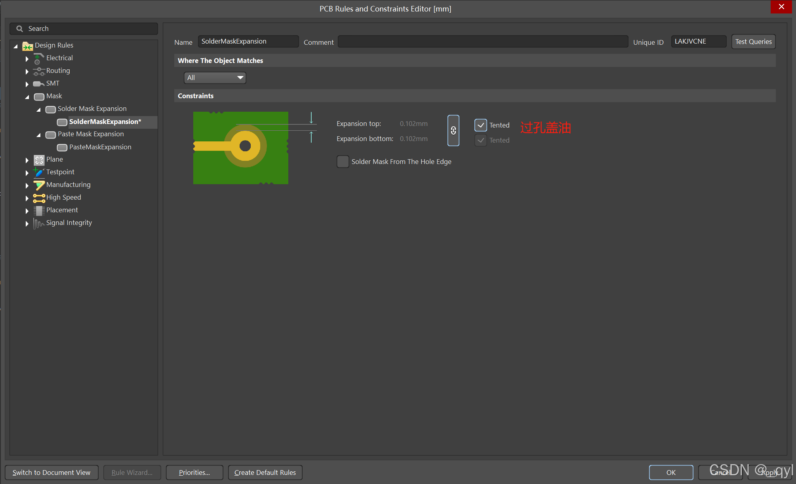
Task: Collapse the Mask category node
Action: 27,97
